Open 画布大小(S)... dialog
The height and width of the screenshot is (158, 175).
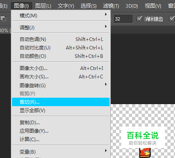click(61, 77)
